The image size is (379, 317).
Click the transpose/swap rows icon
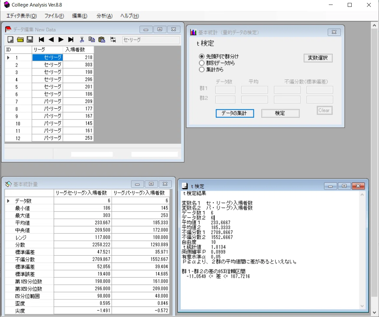113,40
